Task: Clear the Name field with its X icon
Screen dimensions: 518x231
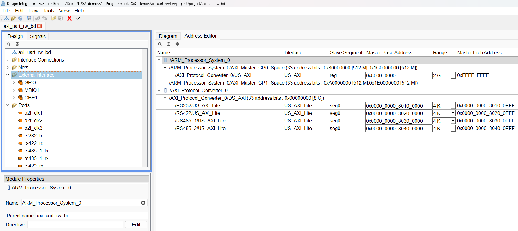Action: tap(143, 203)
